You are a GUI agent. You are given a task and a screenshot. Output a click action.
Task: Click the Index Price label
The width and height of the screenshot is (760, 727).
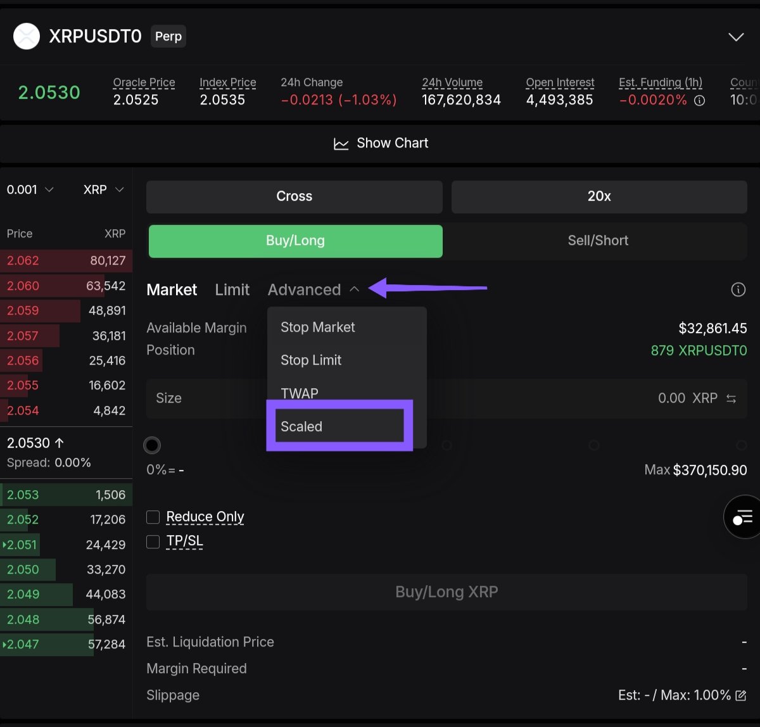pos(228,82)
